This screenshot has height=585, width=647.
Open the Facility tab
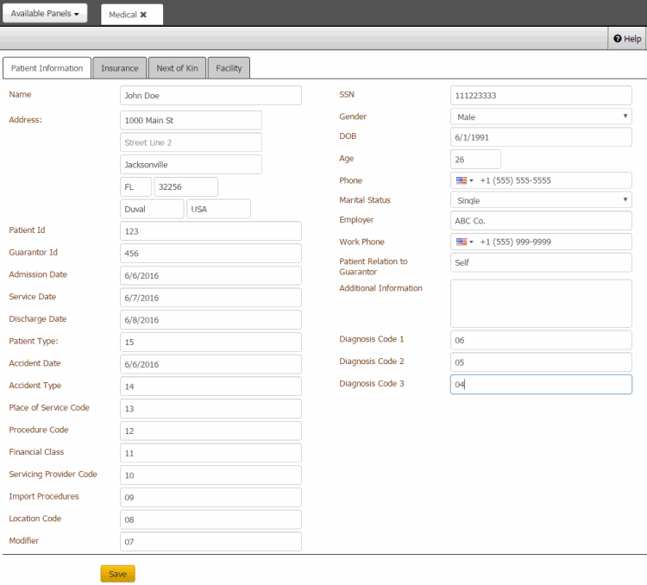(x=229, y=68)
